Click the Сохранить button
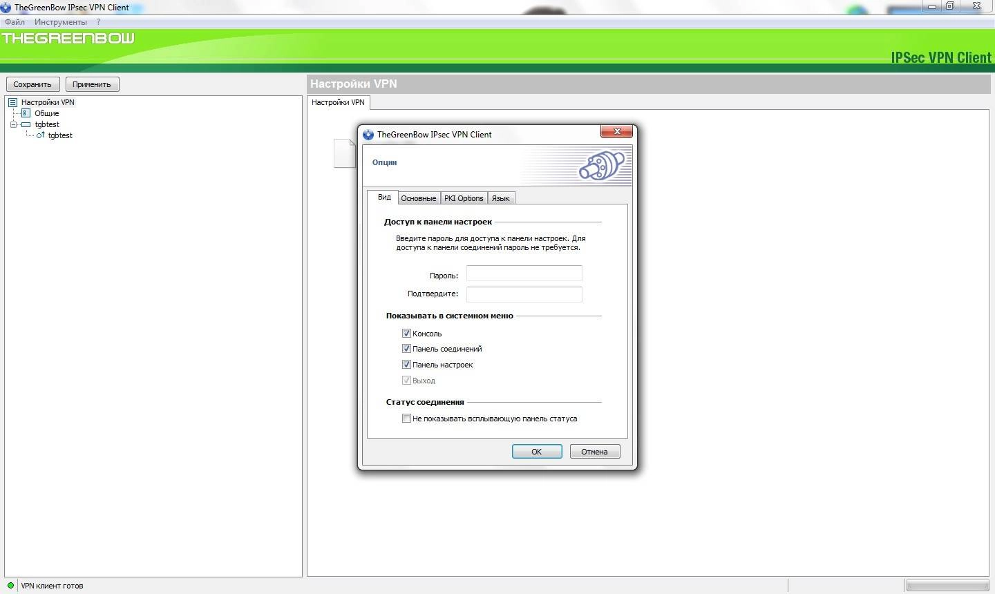 coord(32,84)
